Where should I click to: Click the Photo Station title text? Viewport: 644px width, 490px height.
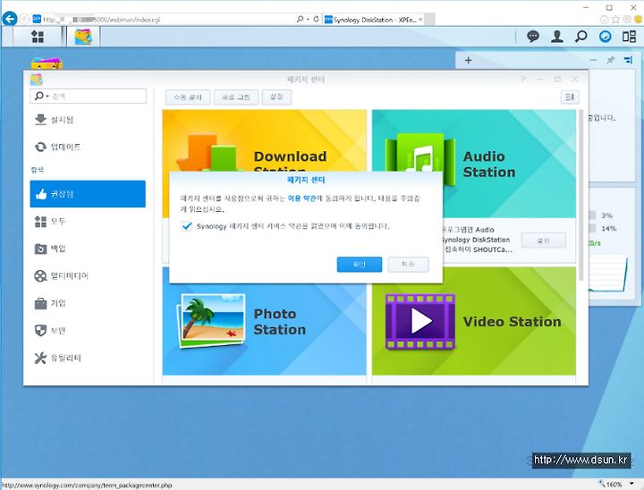(280, 322)
